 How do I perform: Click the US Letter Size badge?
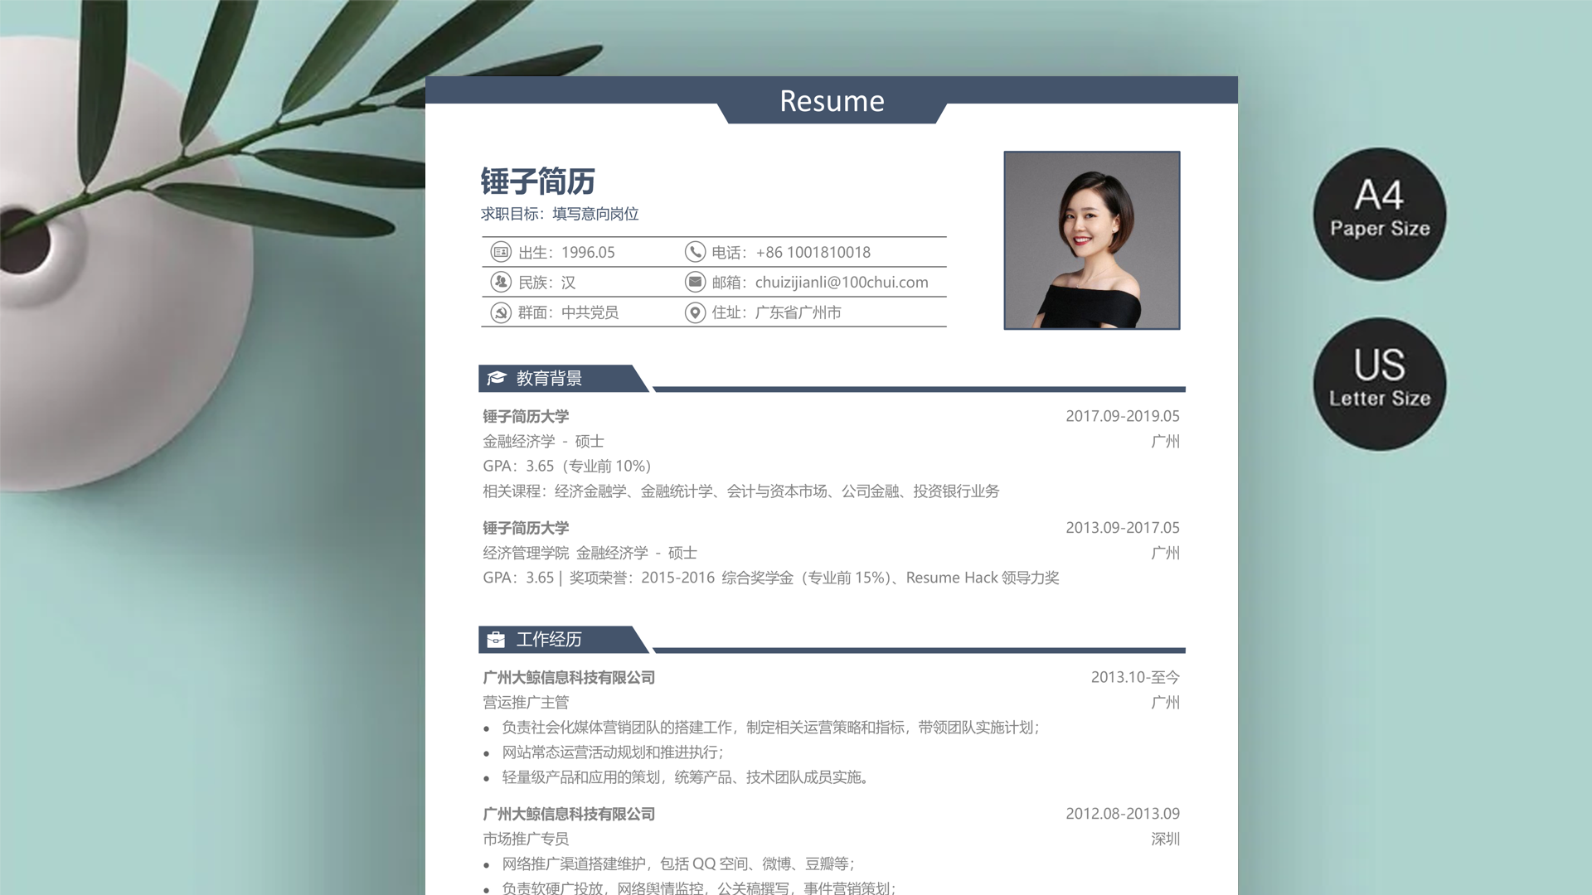coord(1380,384)
